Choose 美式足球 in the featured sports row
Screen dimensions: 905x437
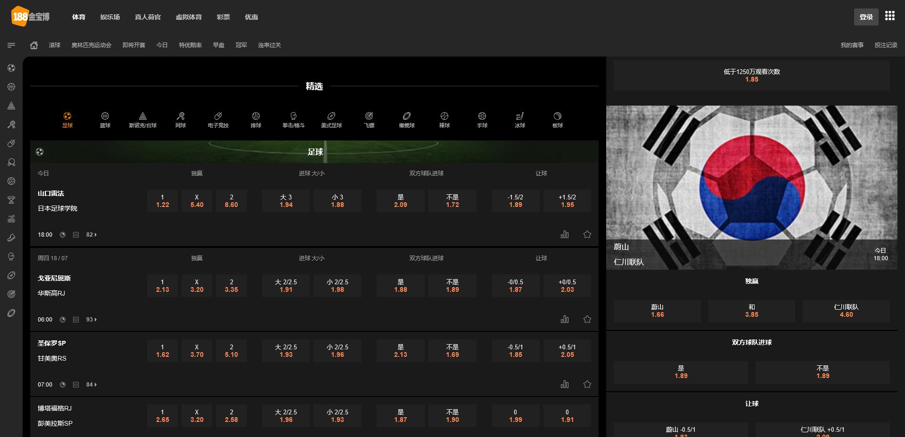331,120
